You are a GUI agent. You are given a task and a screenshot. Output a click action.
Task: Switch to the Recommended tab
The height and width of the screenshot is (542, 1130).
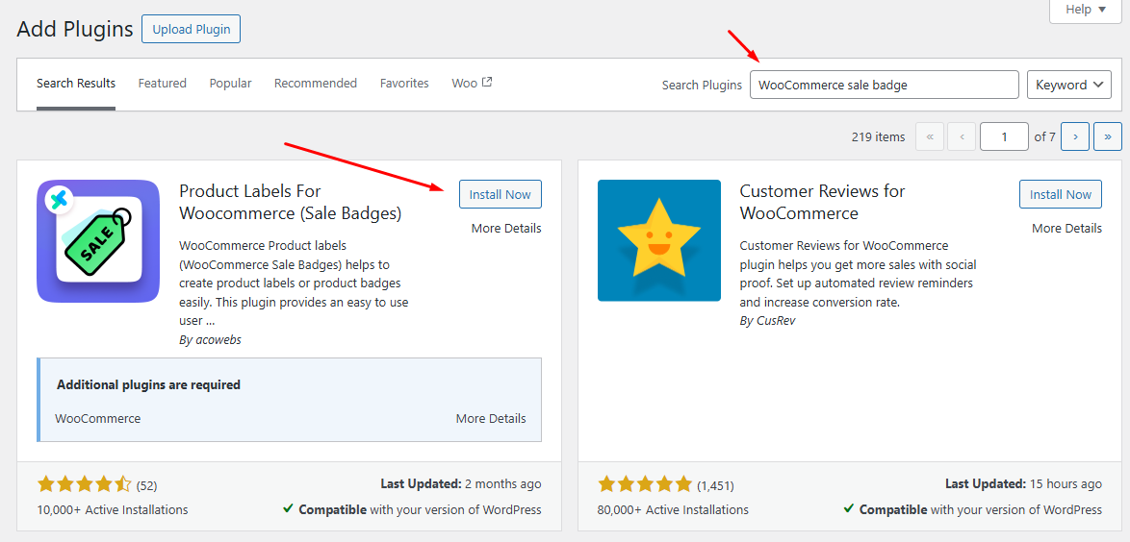[x=316, y=84]
